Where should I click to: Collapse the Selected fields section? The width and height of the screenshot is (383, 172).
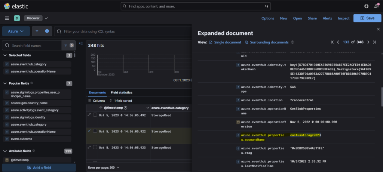5,55
